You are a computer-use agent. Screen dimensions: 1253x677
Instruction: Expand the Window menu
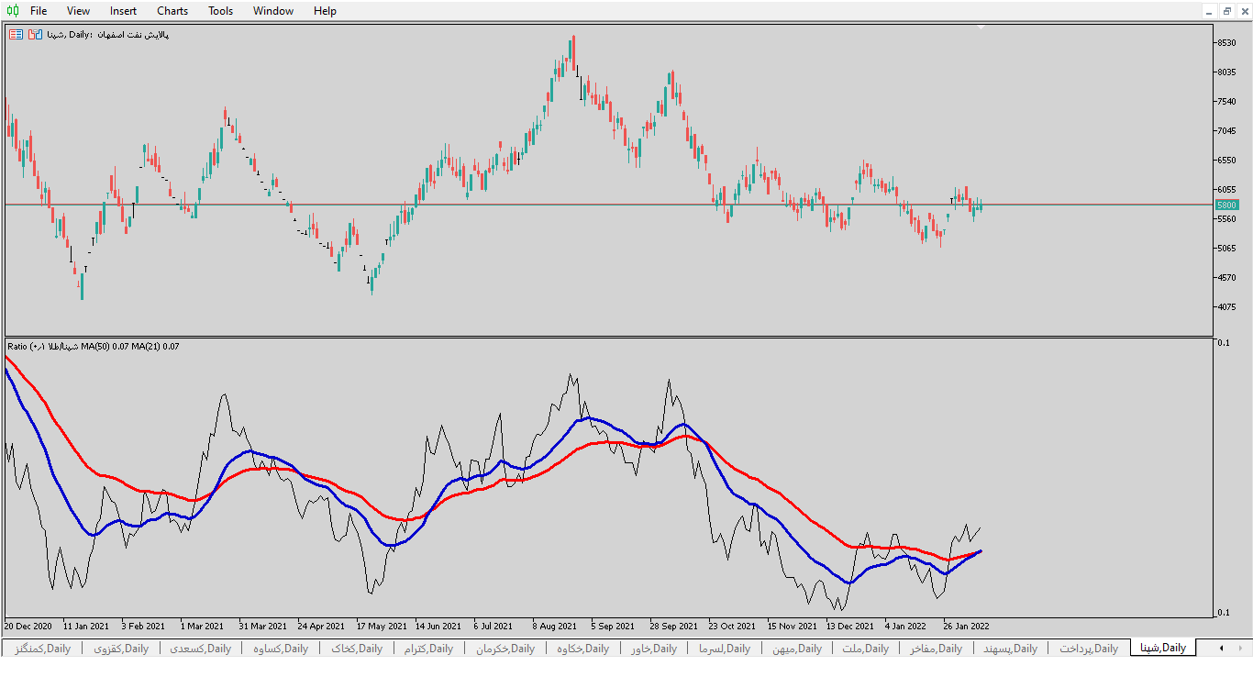273,11
